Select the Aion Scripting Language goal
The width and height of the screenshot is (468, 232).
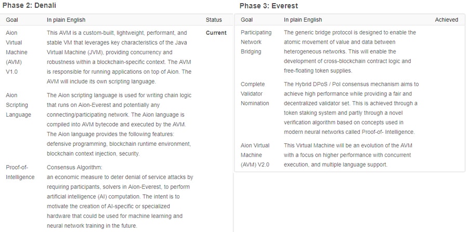[x=18, y=105]
